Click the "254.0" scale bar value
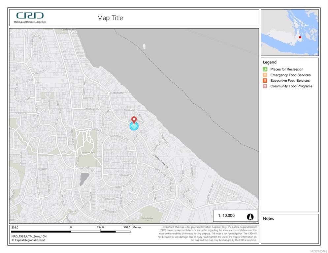 pos(100,227)
